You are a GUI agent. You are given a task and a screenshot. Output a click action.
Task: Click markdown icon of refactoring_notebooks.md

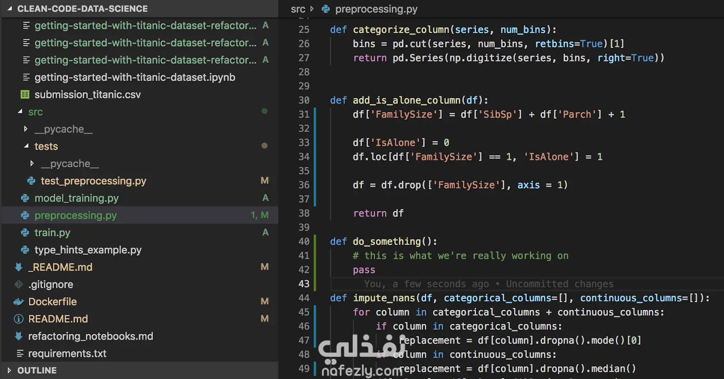(19, 336)
